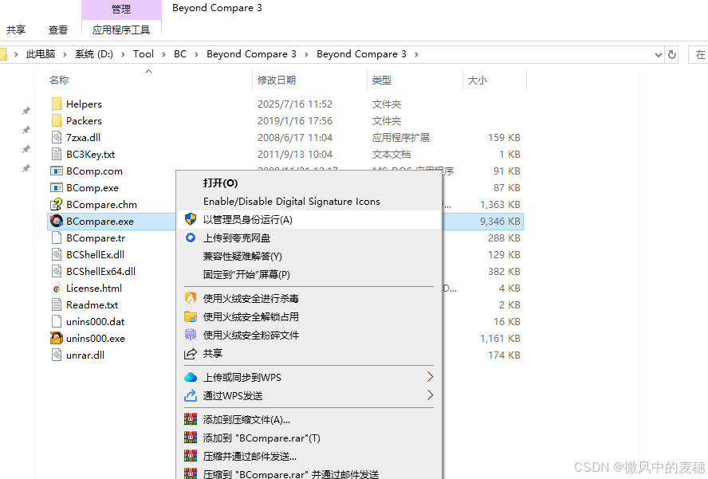Expand breadcrumb chevron after Tool
This screenshot has width=708, height=479.
[x=163, y=55]
